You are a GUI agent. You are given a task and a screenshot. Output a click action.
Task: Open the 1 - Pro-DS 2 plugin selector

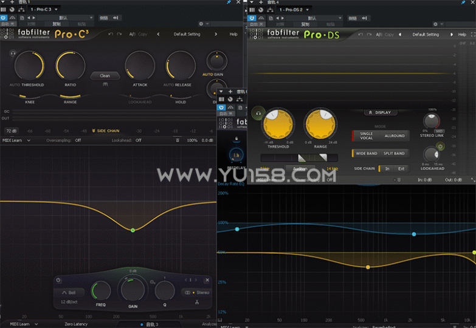294,10
